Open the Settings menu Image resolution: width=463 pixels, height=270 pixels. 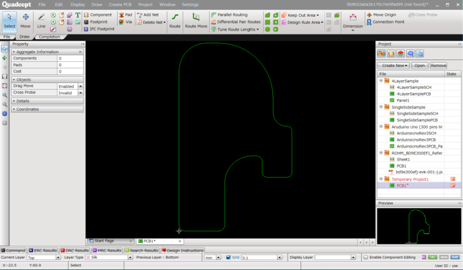[x=190, y=4]
